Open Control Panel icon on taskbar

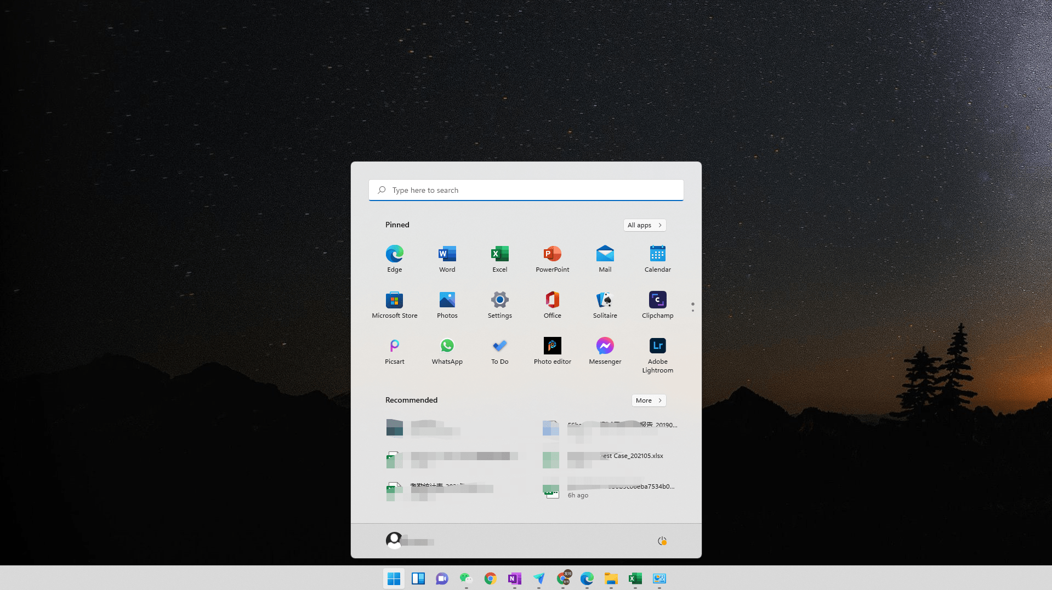[x=659, y=578]
